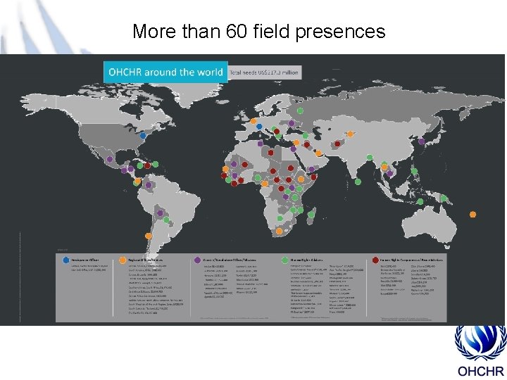
Task: Select the orange regional office dot at Brussels
Action: coord(254,122)
